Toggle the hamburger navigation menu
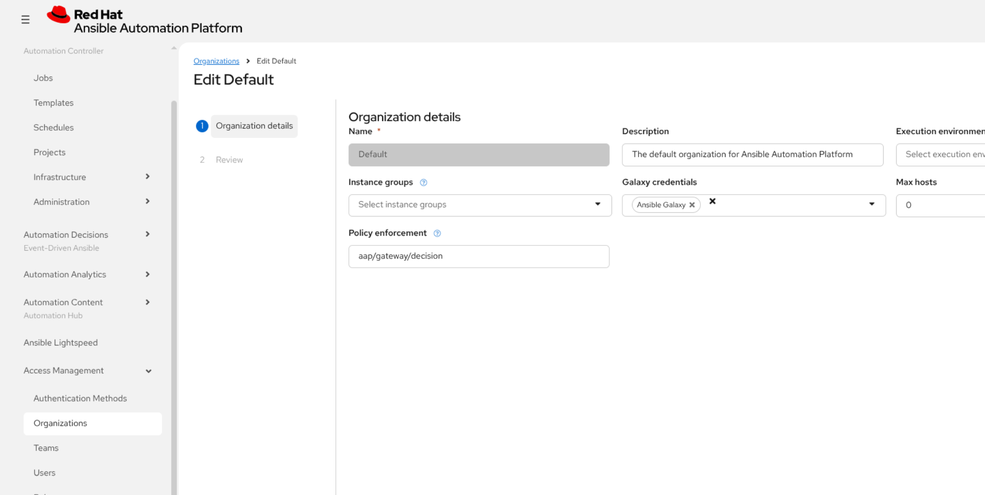The height and width of the screenshot is (495, 985). [x=26, y=20]
